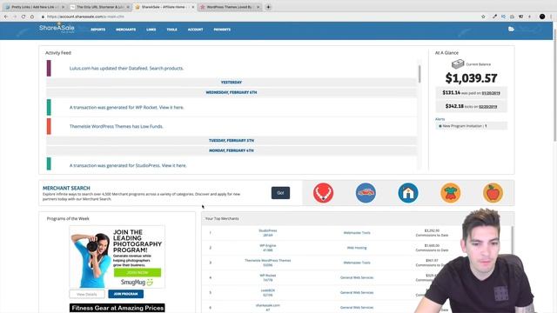The height and width of the screenshot is (313, 557).
Task: Click the Fitness Gear at Amazing Prices banner
Action: point(117,308)
